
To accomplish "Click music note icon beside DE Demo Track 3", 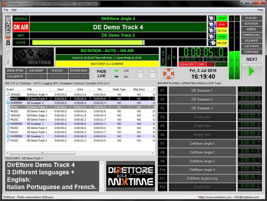I will (8, 111).
